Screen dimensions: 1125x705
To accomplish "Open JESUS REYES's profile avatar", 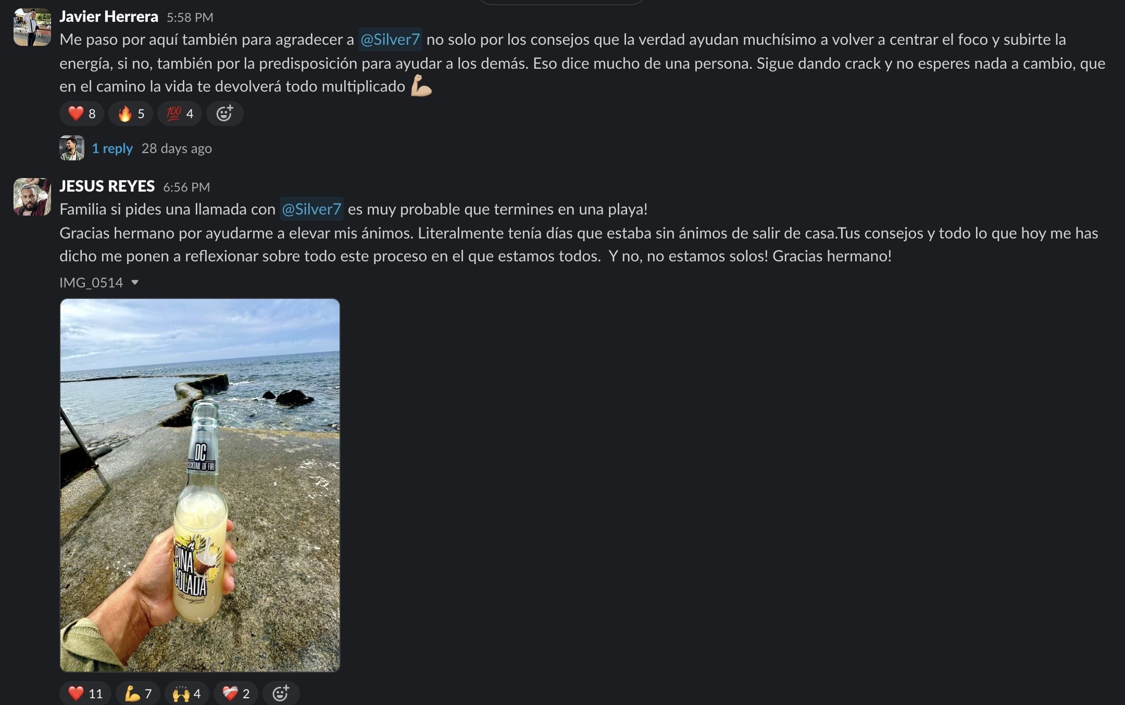I will pyautogui.click(x=32, y=197).
